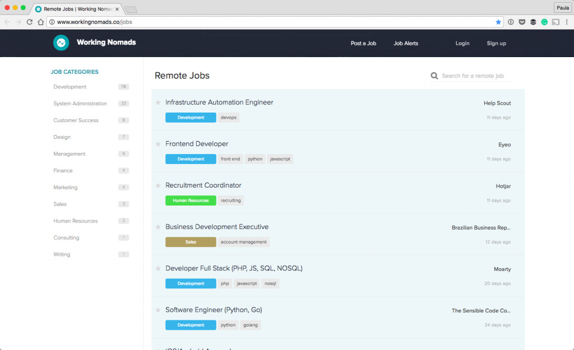Click the page reload icon
The width and height of the screenshot is (574, 350).
30,21
